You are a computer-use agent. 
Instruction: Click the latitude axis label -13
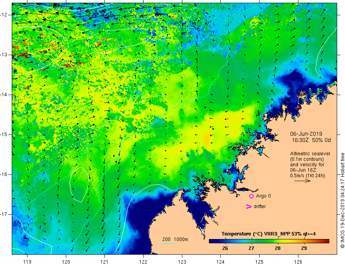coord(4,55)
